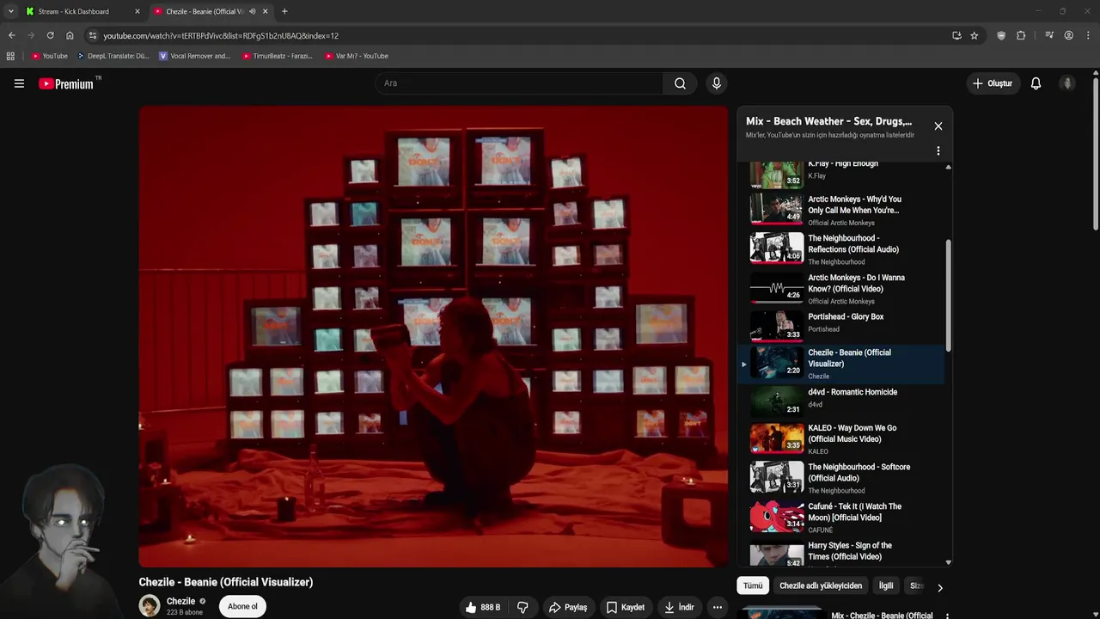Select currently playing Chezile - Beanie item
Screen dimensions: 1100x619
tap(841, 364)
